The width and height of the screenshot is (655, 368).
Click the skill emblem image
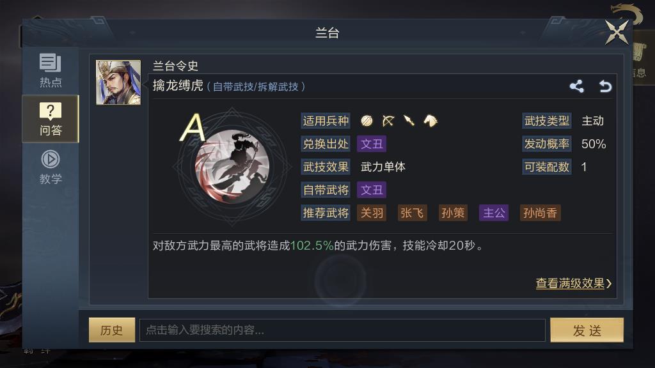click(x=232, y=166)
